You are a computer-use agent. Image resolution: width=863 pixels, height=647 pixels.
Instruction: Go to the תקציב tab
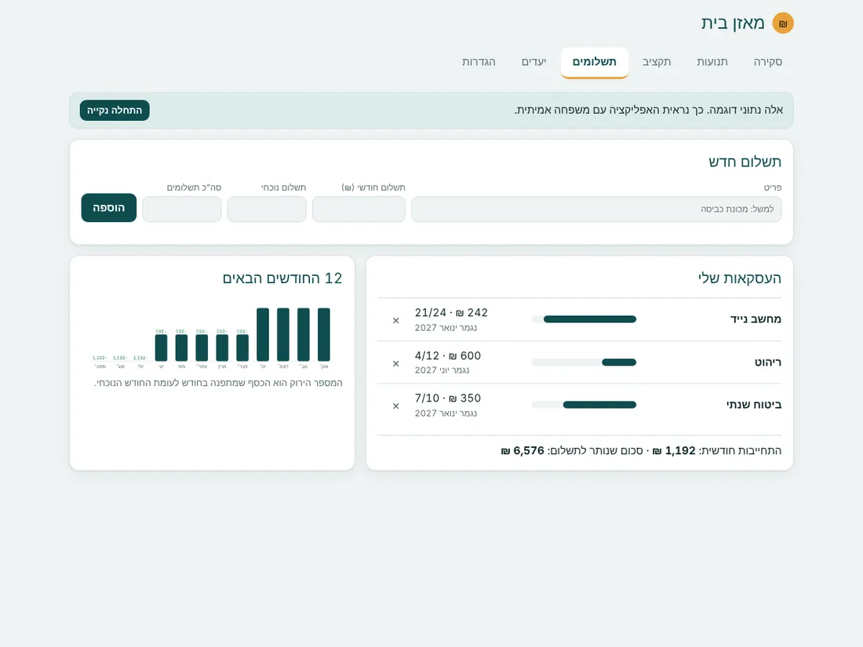coord(657,62)
